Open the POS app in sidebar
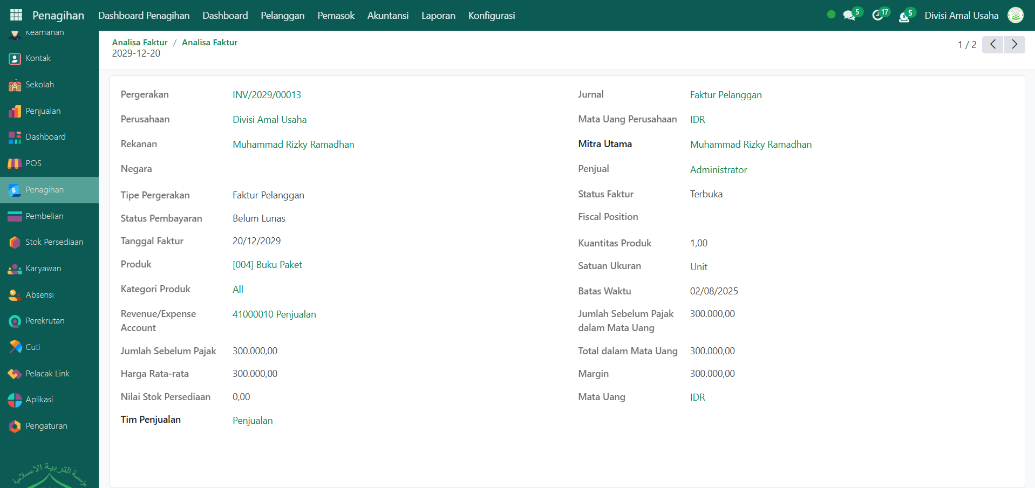The height and width of the screenshot is (488, 1035). tap(33, 163)
